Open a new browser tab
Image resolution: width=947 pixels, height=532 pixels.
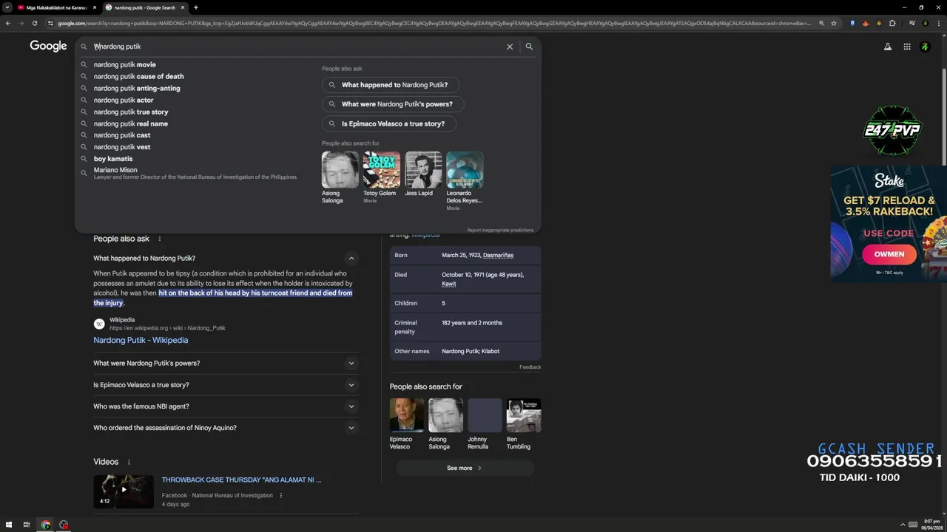[196, 7]
